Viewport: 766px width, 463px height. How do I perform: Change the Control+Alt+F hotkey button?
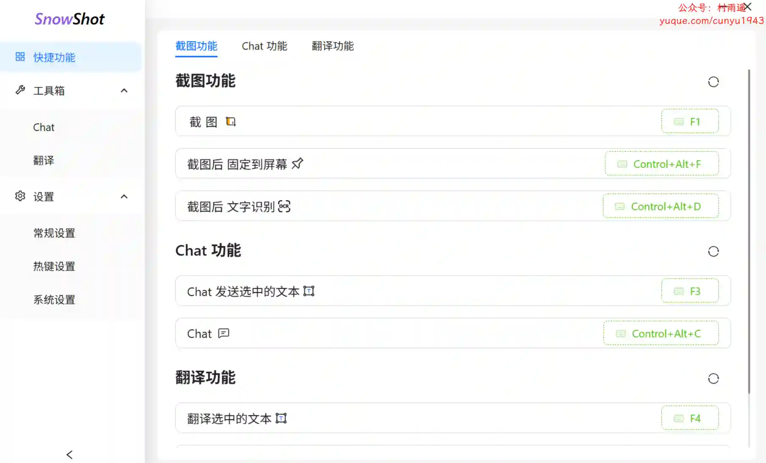661,164
